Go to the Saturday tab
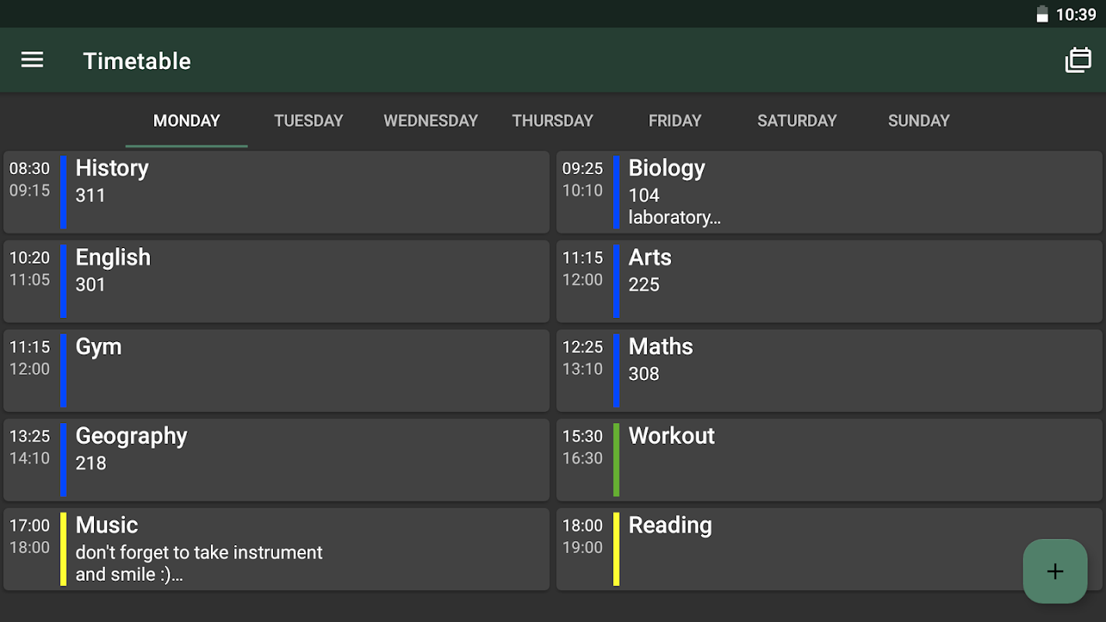 [797, 121]
